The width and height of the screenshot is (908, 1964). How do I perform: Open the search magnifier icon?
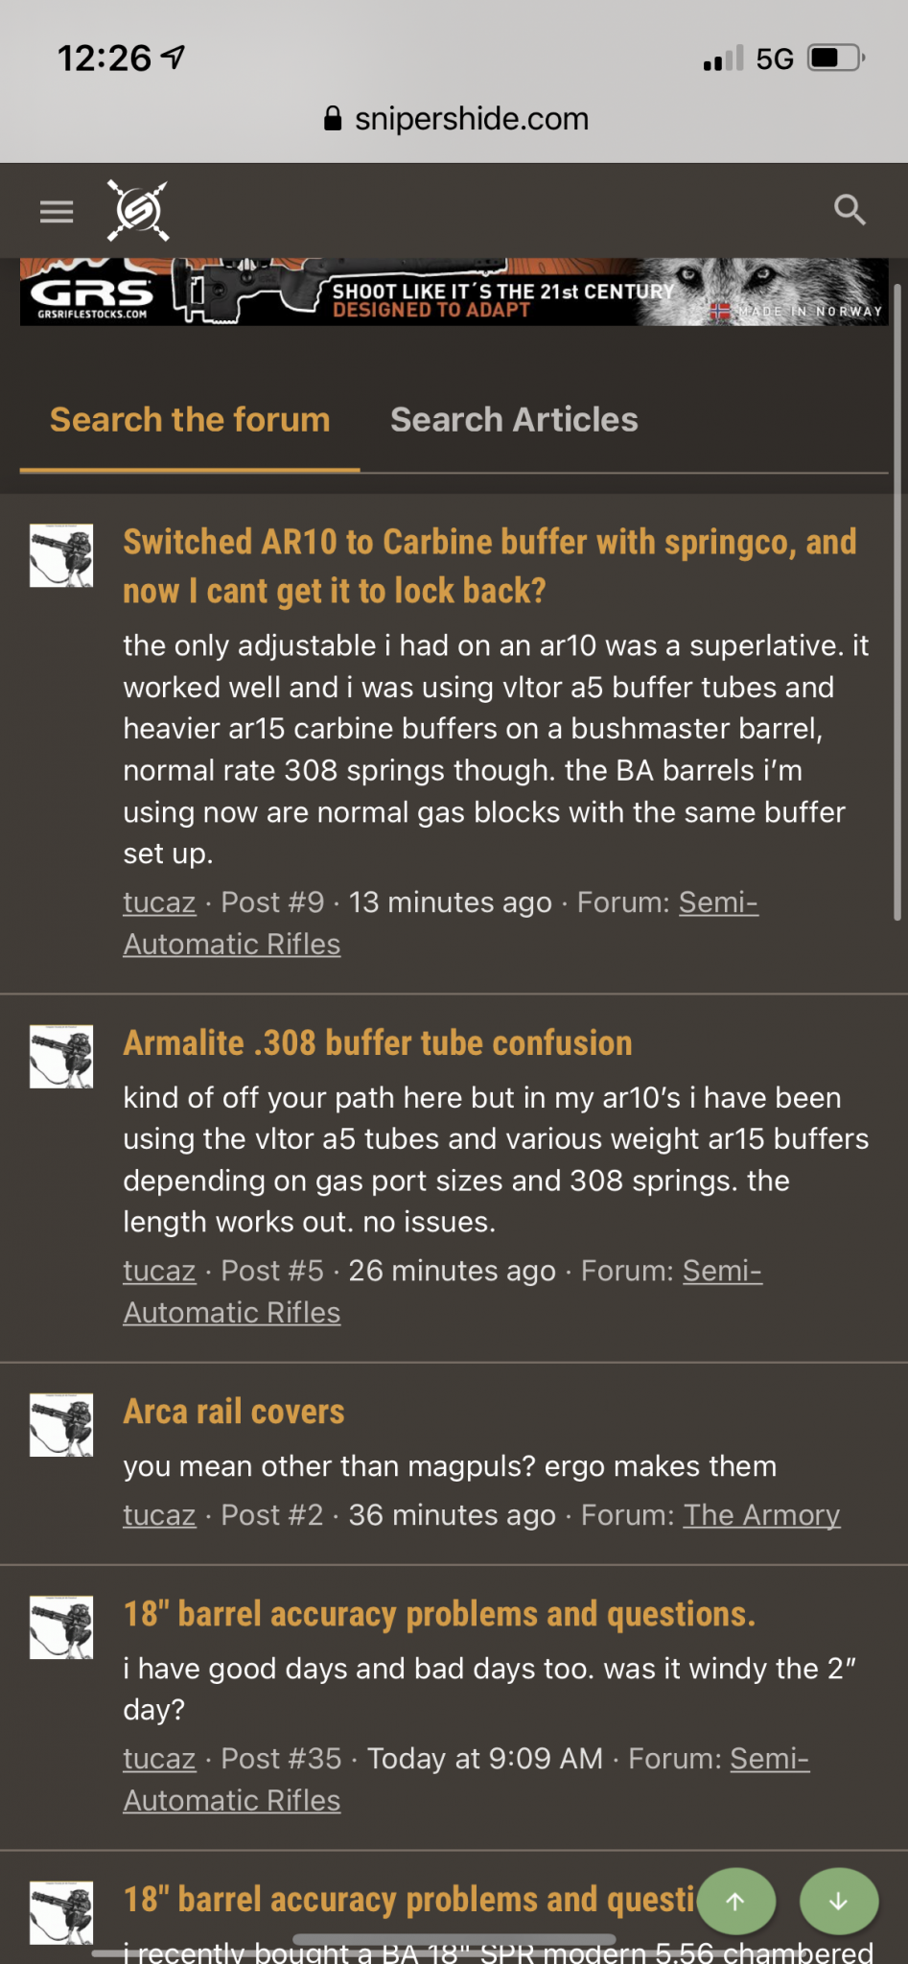click(850, 210)
